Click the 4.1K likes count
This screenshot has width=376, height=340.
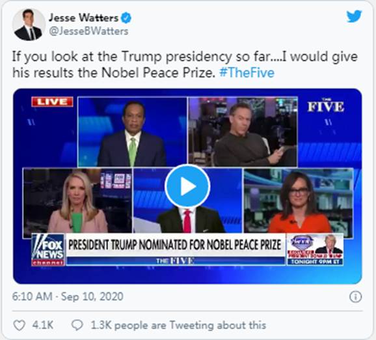point(43,326)
